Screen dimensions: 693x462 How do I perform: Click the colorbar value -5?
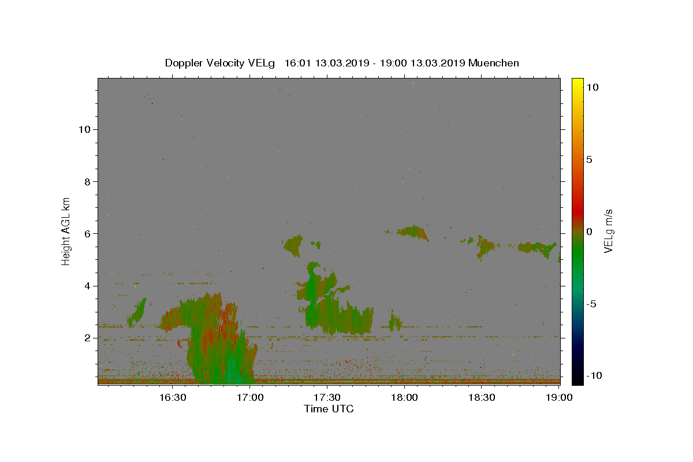coord(591,304)
